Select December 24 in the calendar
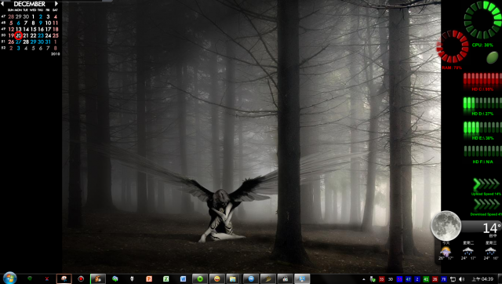Screen dimensions: 502x284 48,35
